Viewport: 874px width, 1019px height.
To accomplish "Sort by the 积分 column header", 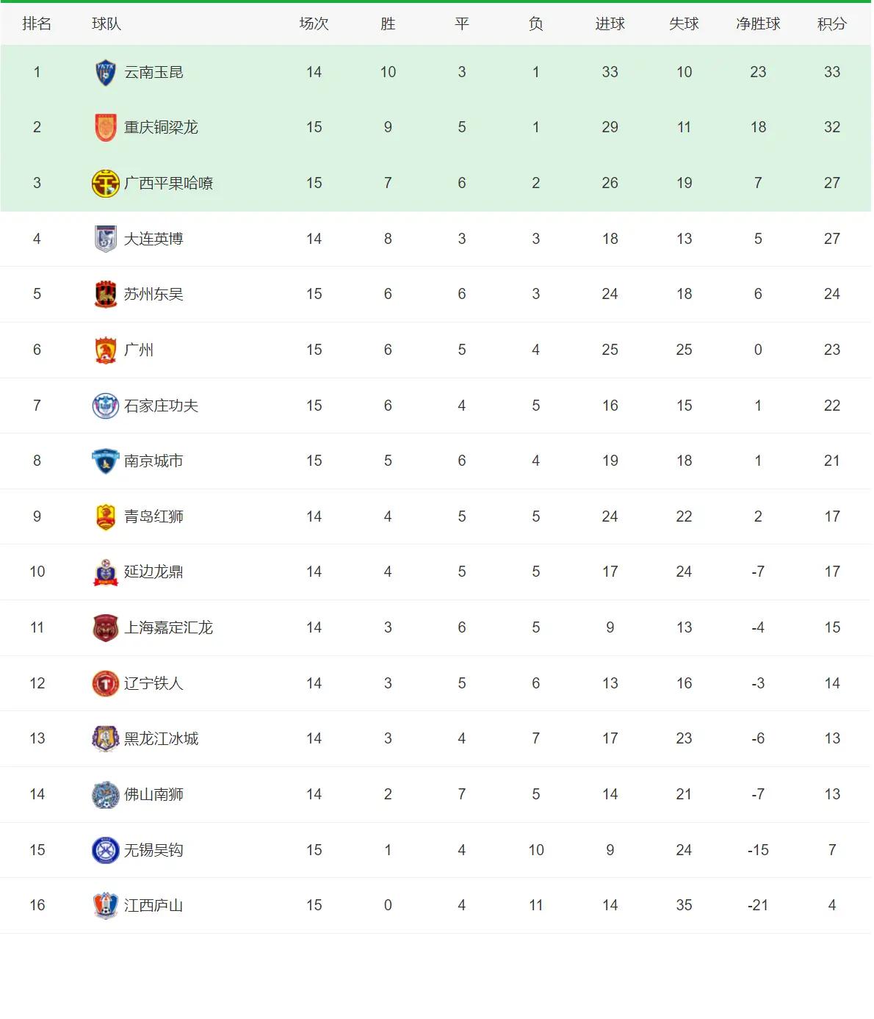I will 832,24.
